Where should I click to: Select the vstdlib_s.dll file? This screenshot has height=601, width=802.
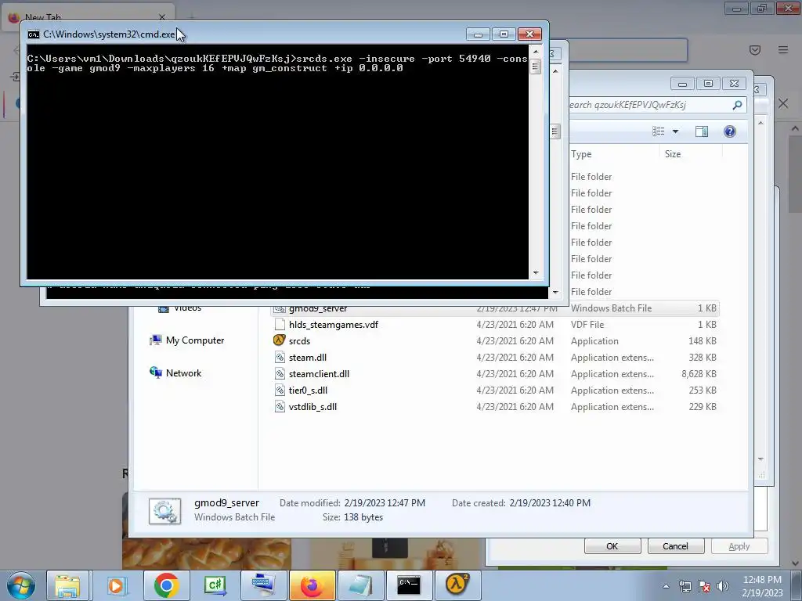494,406
